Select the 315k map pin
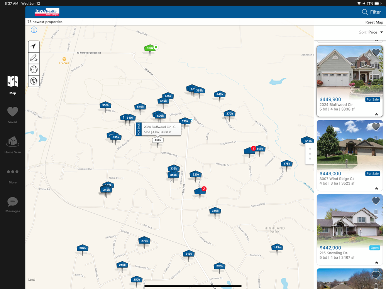This screenshot has width=386, height=289. (x=107, y=190)
